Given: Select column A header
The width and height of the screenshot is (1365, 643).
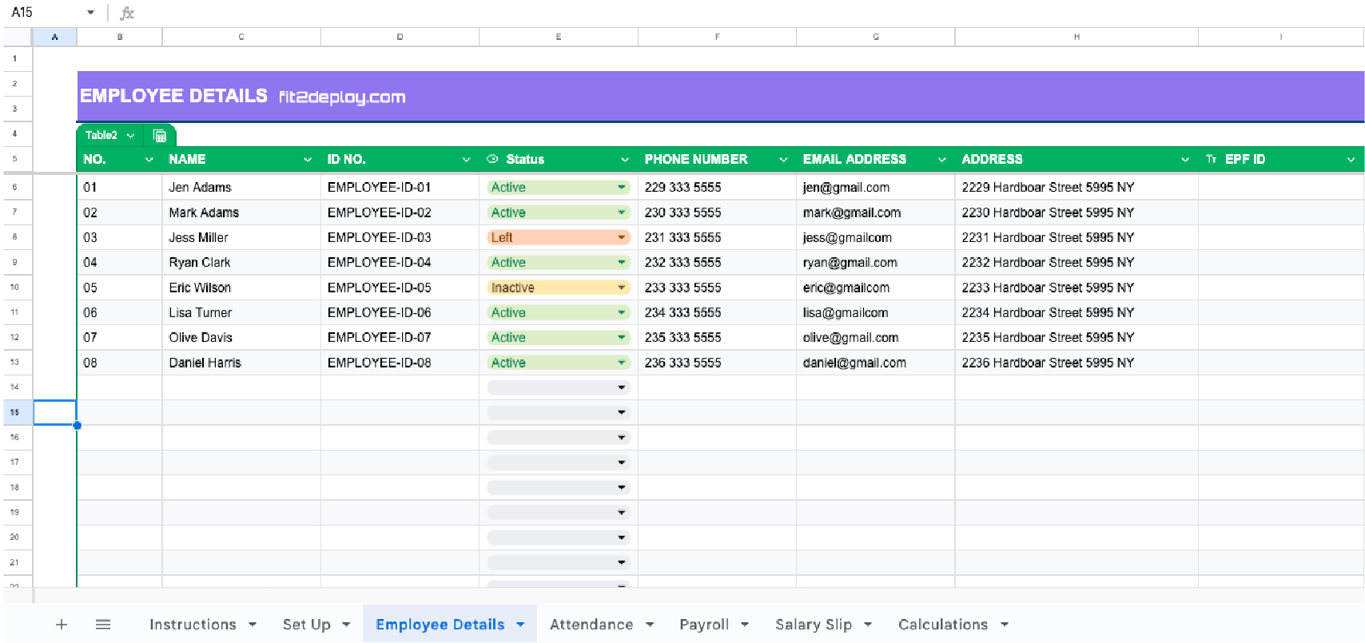Looking at the screenshot, I should click(54, 37).
